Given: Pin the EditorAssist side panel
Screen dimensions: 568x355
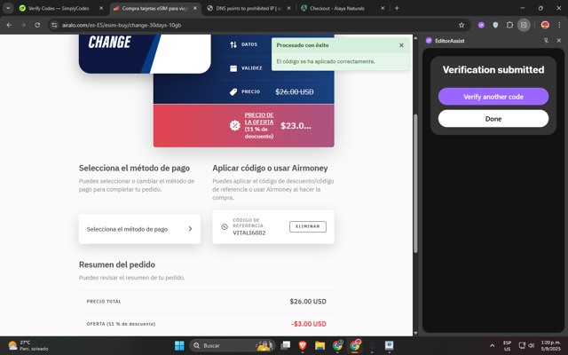Looking at the screenshot, I should (546, 41).
